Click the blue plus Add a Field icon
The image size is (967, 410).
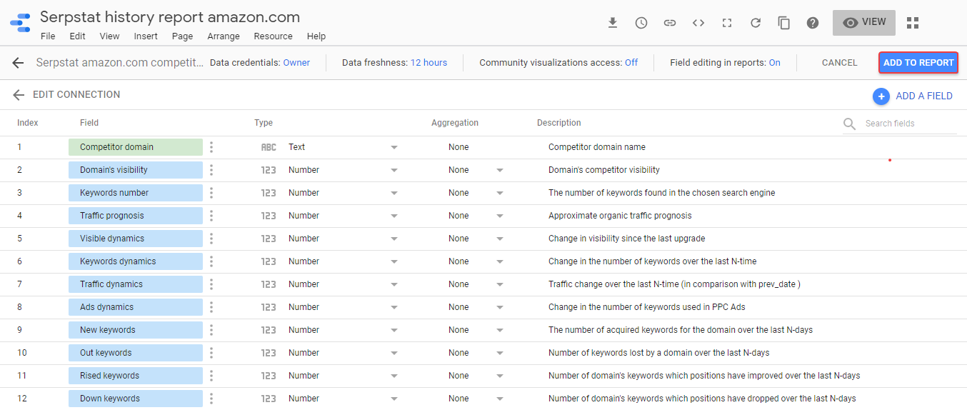click(x=881, y=96)
